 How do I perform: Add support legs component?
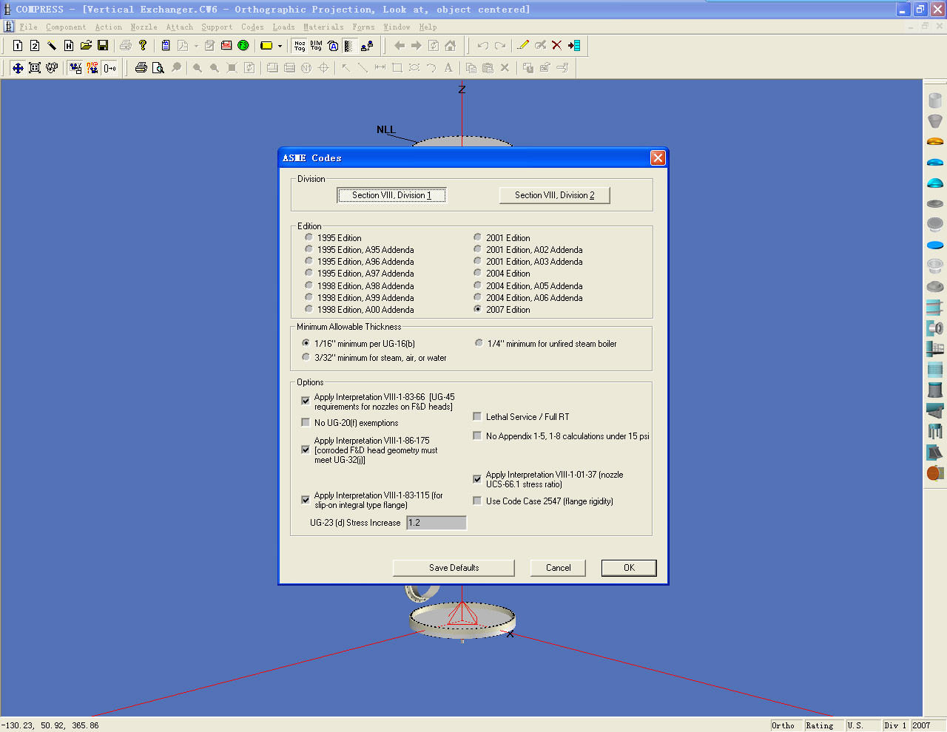pos(935,431)
